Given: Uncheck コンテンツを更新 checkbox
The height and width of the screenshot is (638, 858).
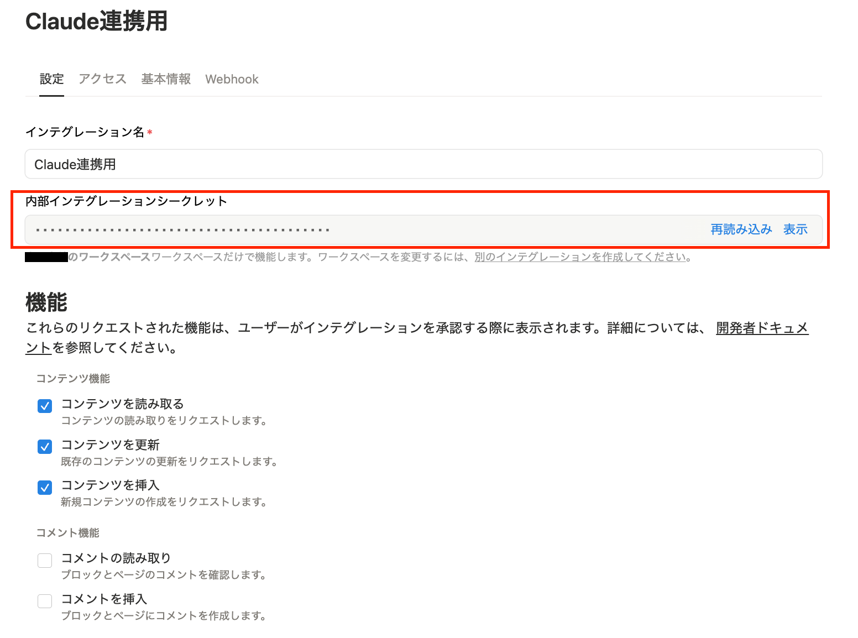Looking at the screenshot, I should [45, 446].
